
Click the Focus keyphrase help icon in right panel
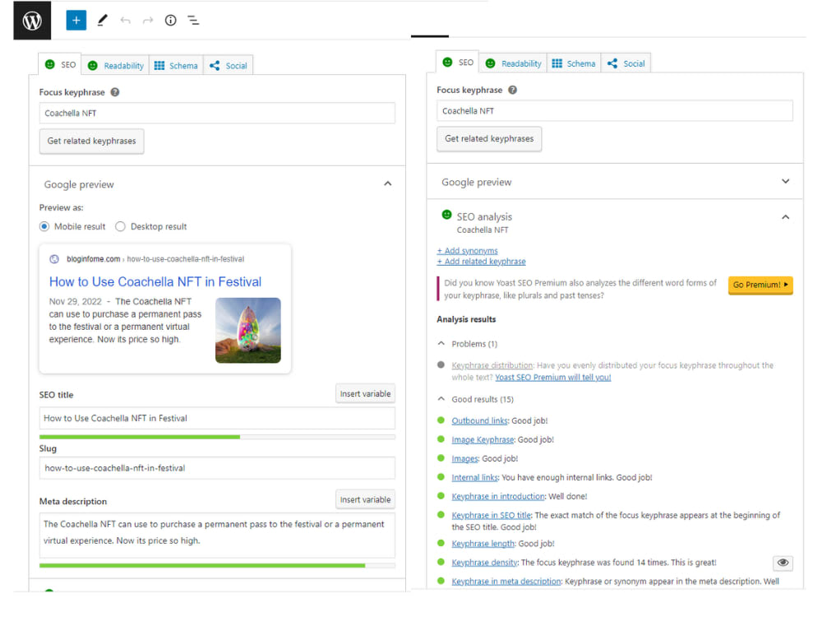coord(512,90)
